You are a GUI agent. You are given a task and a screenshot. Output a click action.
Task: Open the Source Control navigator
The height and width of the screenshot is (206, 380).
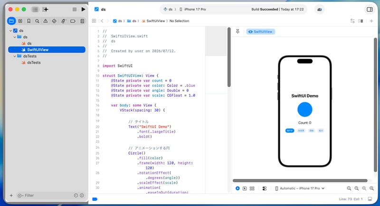pos(20,21)
